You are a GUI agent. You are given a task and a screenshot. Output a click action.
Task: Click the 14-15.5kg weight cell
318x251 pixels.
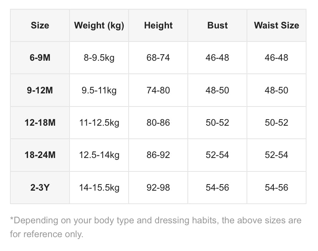point(99,188)
